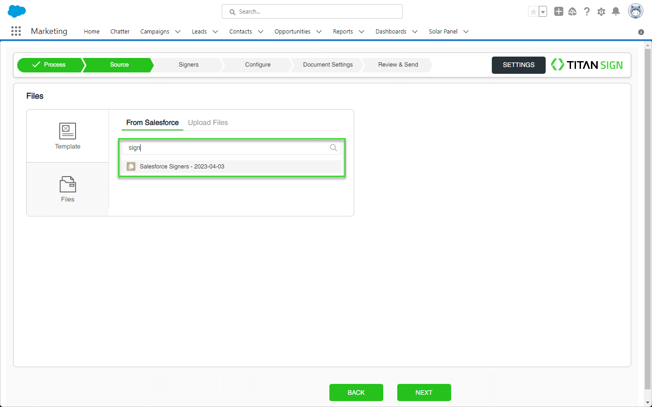652x407 pixels.
Task: Click the Salesforce cloud logo
Action: tap(17, 11)
